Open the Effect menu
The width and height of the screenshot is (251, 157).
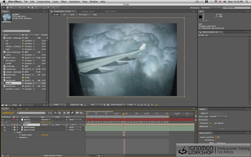coord(64,2)
